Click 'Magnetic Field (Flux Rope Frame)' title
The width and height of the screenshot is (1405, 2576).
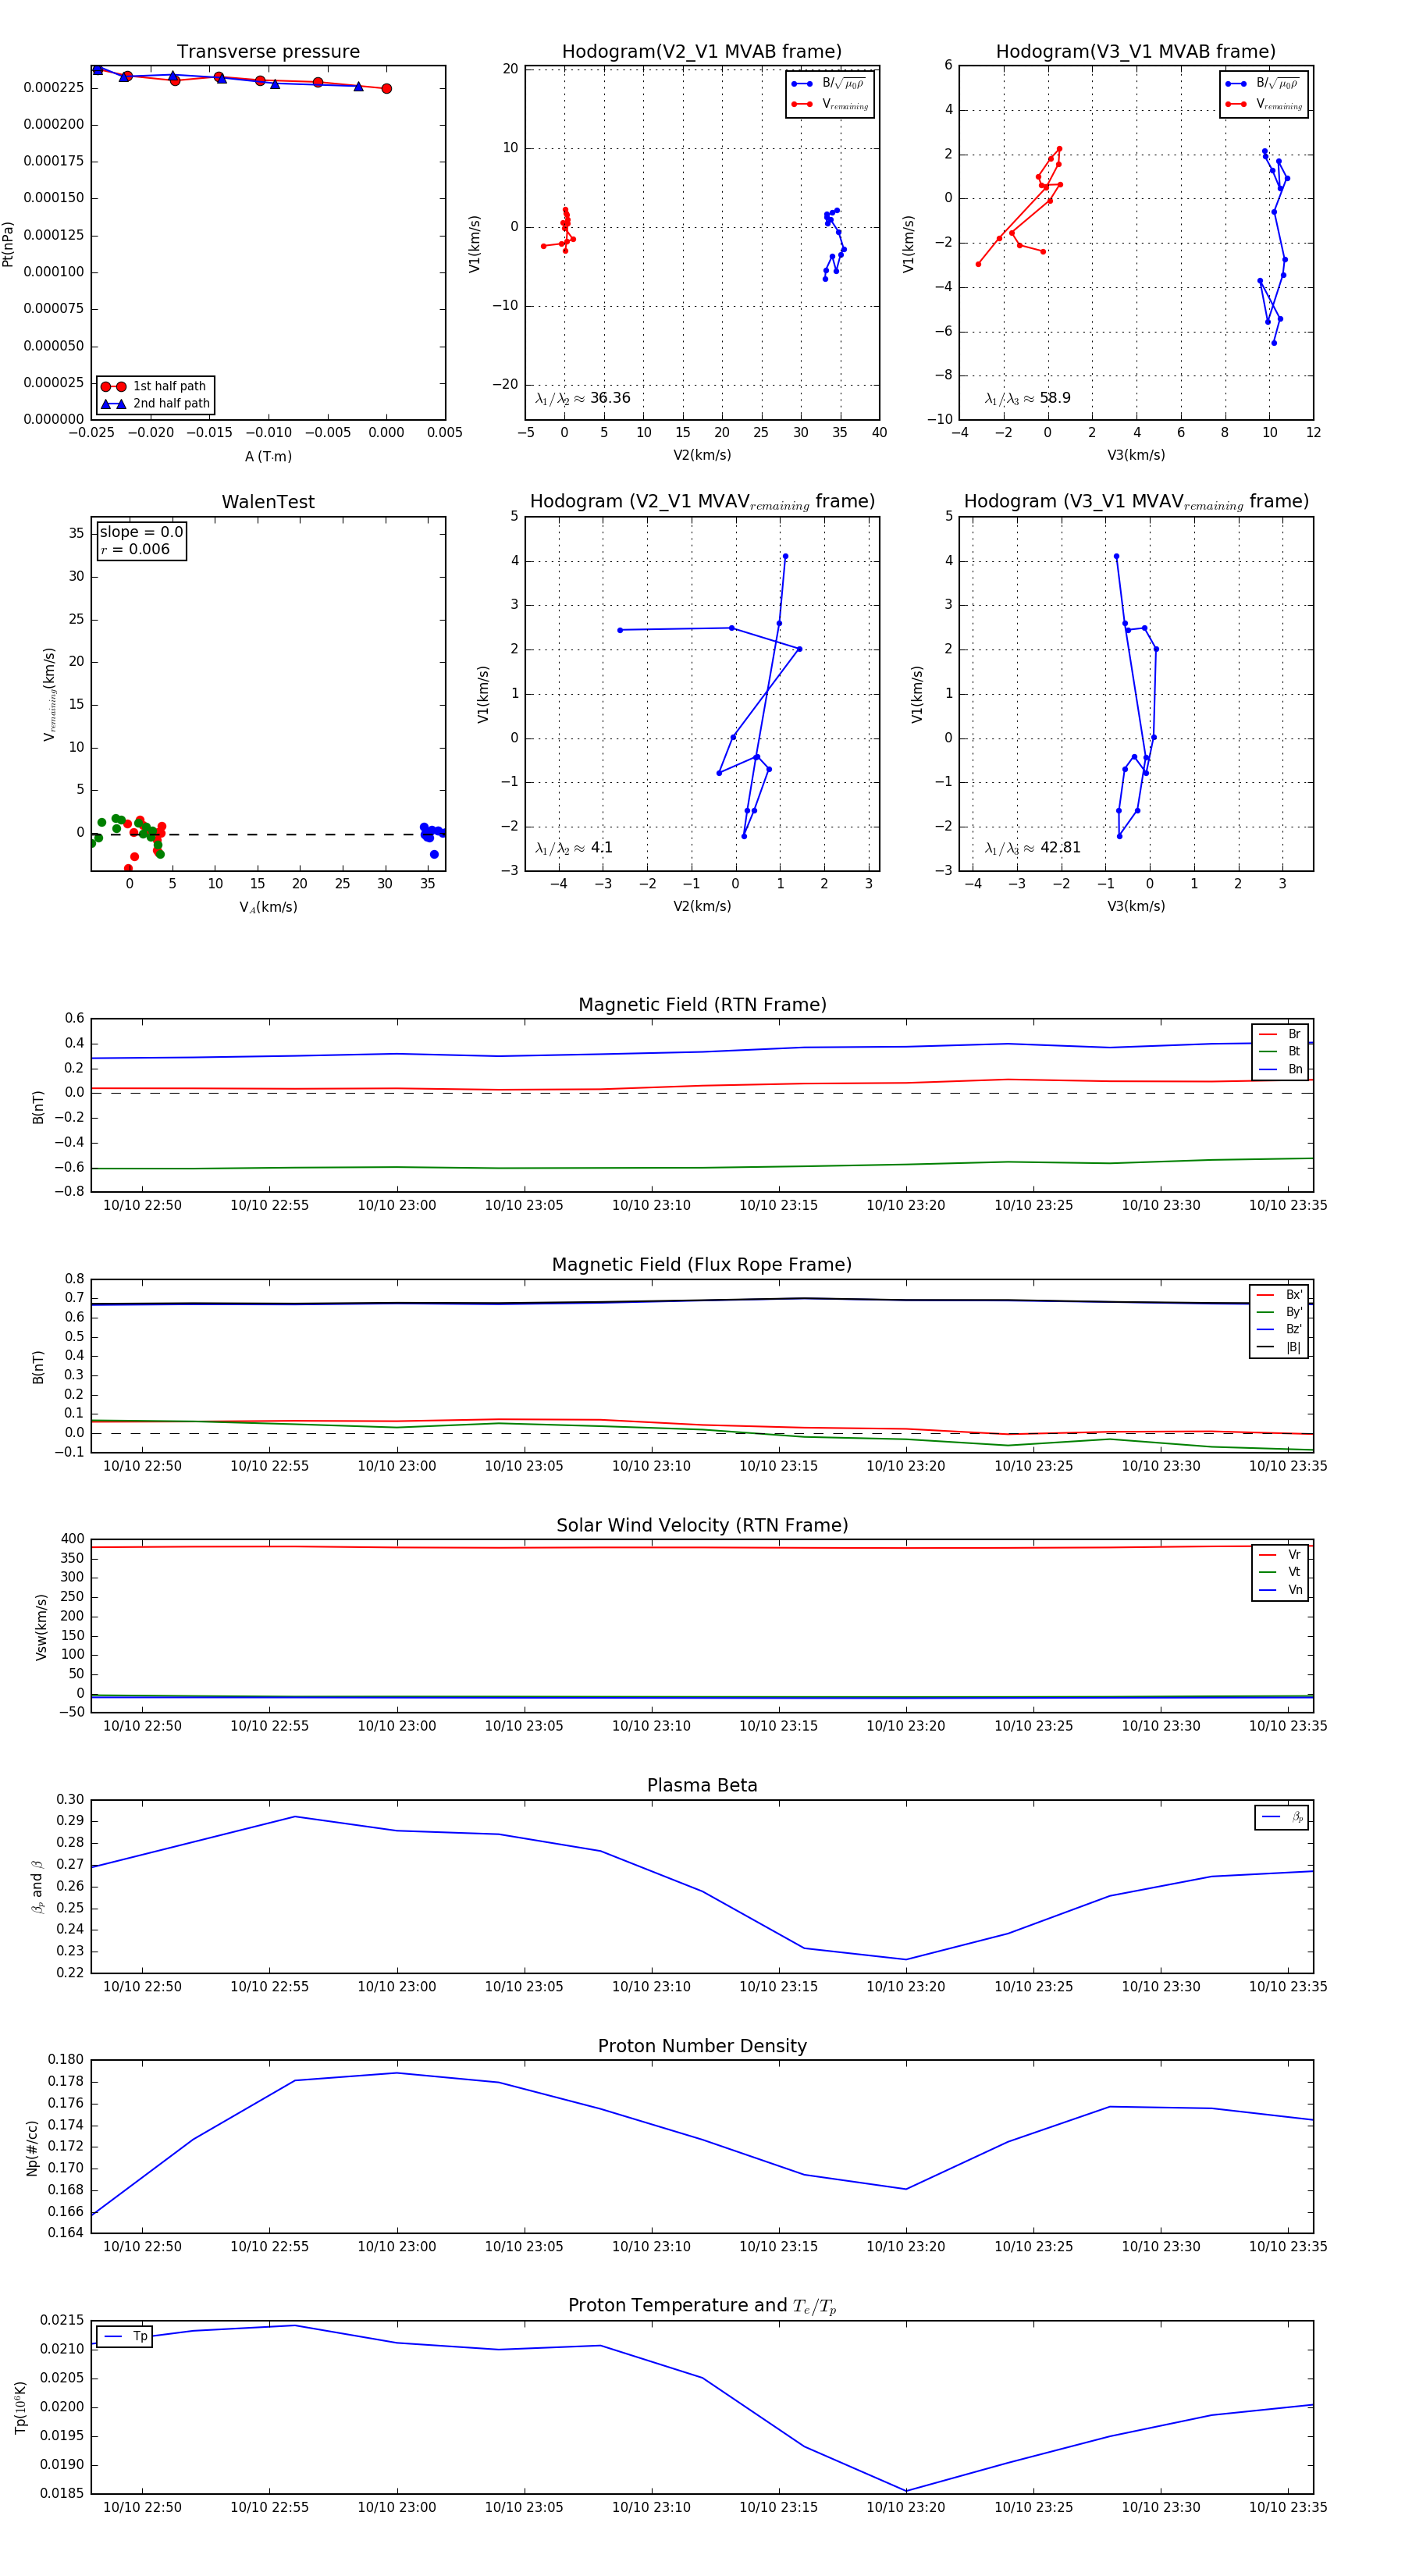(x=702, y=1264)
